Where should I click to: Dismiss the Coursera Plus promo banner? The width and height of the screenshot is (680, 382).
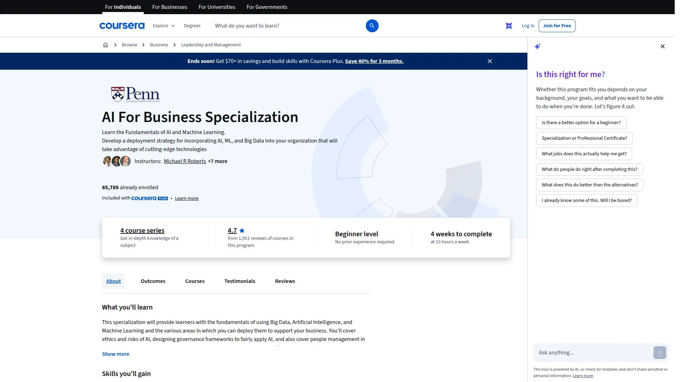(x=490, y=61)
